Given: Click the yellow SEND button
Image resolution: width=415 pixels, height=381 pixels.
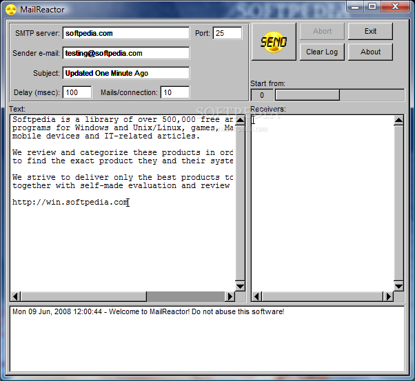Looking at the screenshot, I should point(274,41).
